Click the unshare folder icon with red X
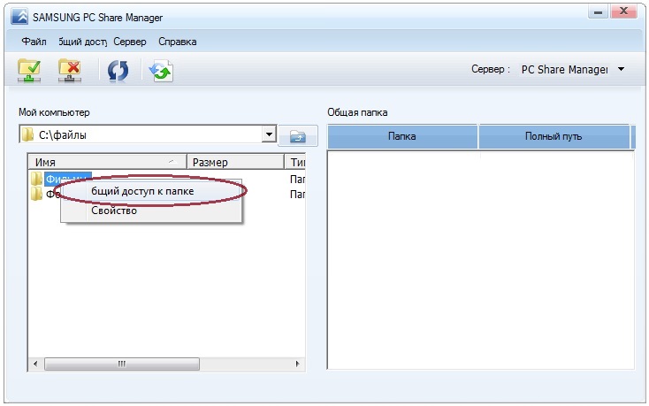The image size is (649, 406). (70, 71)
